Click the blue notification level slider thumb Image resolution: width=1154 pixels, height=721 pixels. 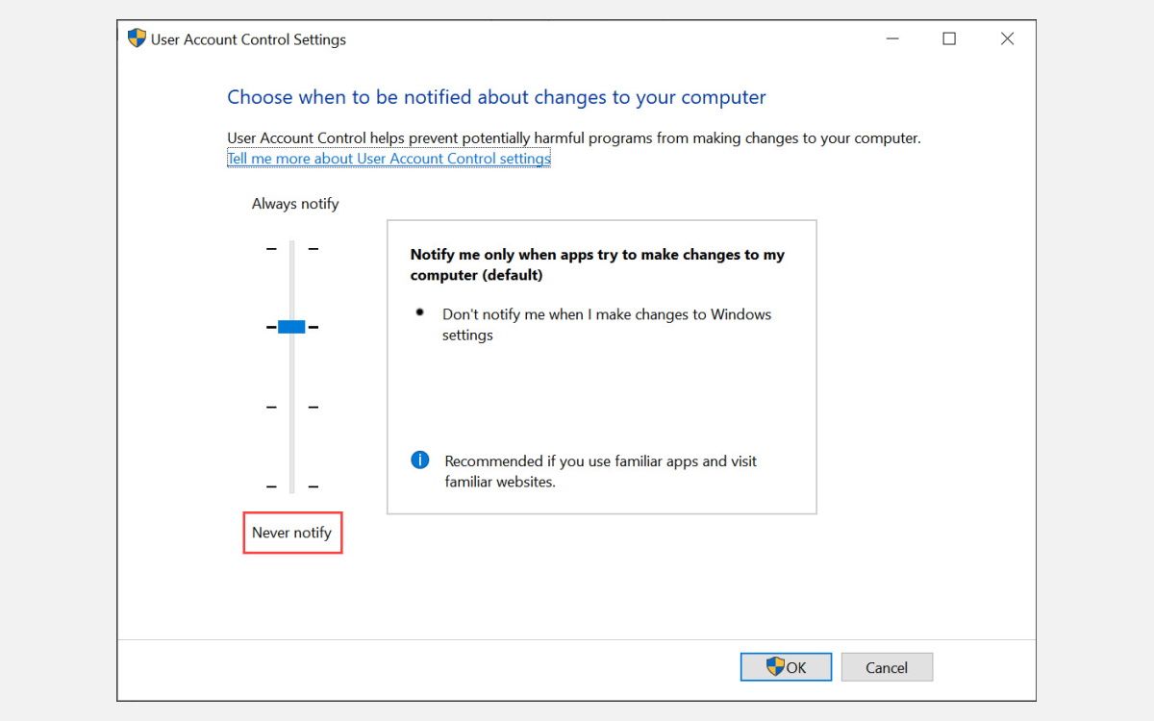pyautogui.click(x=291, y=327)
